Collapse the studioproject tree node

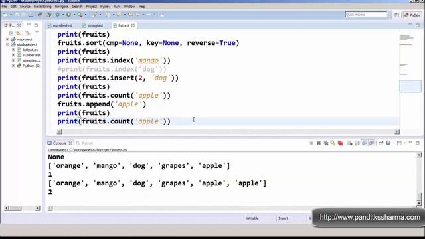click(x=7, y=44)
